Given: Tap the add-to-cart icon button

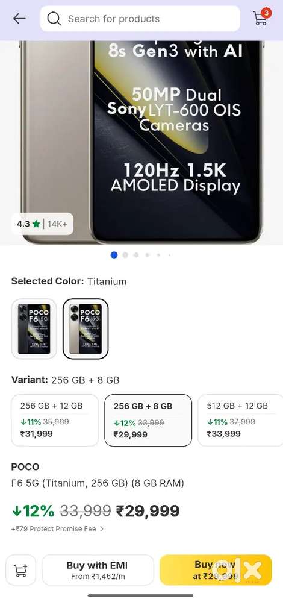Looking at the screenshot, I should point(20,570).
